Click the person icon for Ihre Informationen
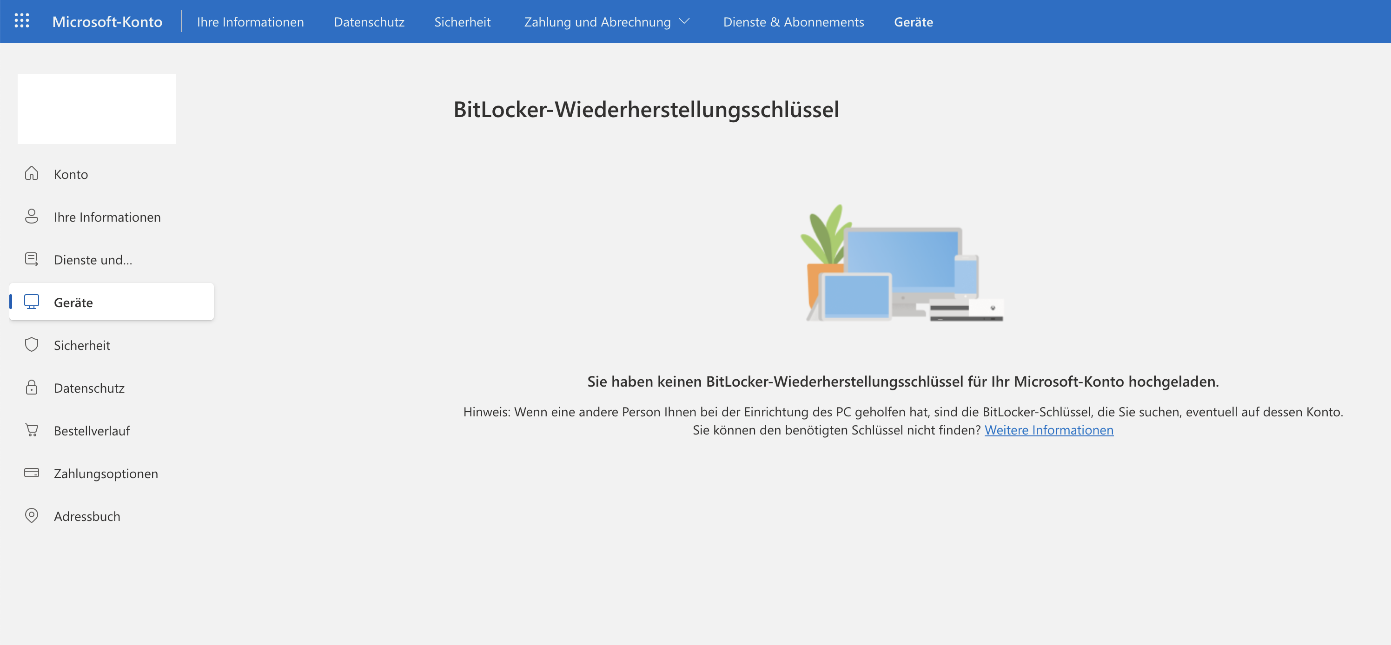The image size is (1391, 645). point(31,217)
